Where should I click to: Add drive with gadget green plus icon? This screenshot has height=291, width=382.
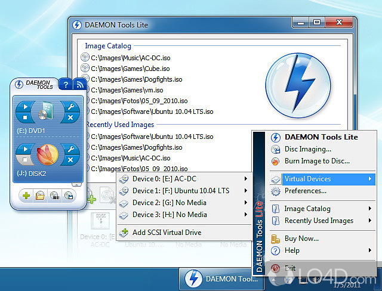(26, 196)
